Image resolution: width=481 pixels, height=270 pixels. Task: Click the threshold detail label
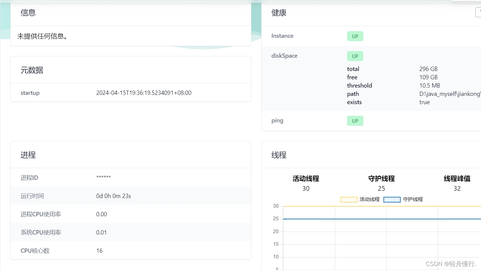click(x=359, y=86)
